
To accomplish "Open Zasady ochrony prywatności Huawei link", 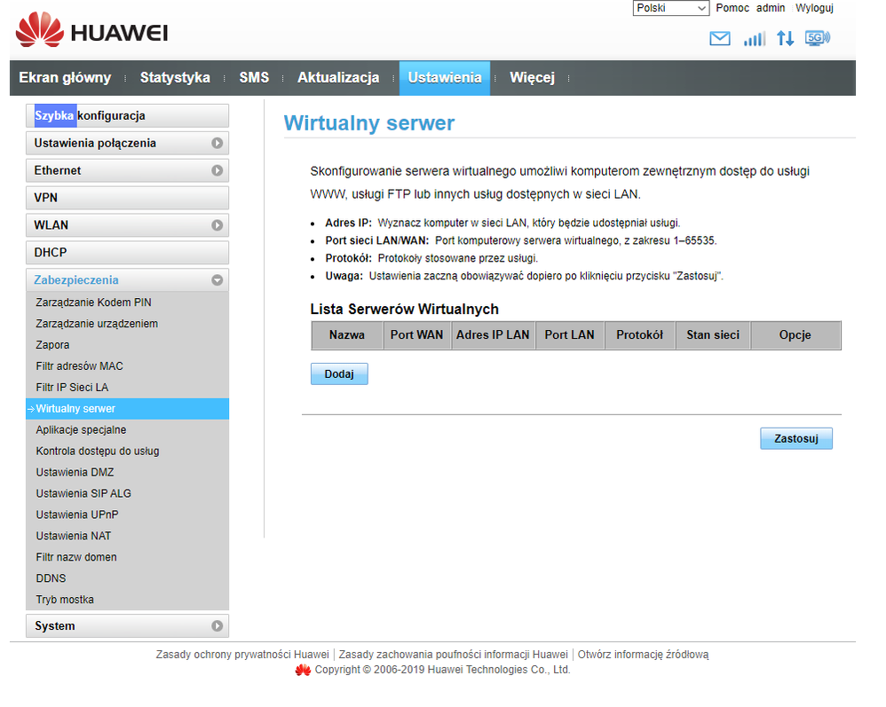I will [242, 655].
